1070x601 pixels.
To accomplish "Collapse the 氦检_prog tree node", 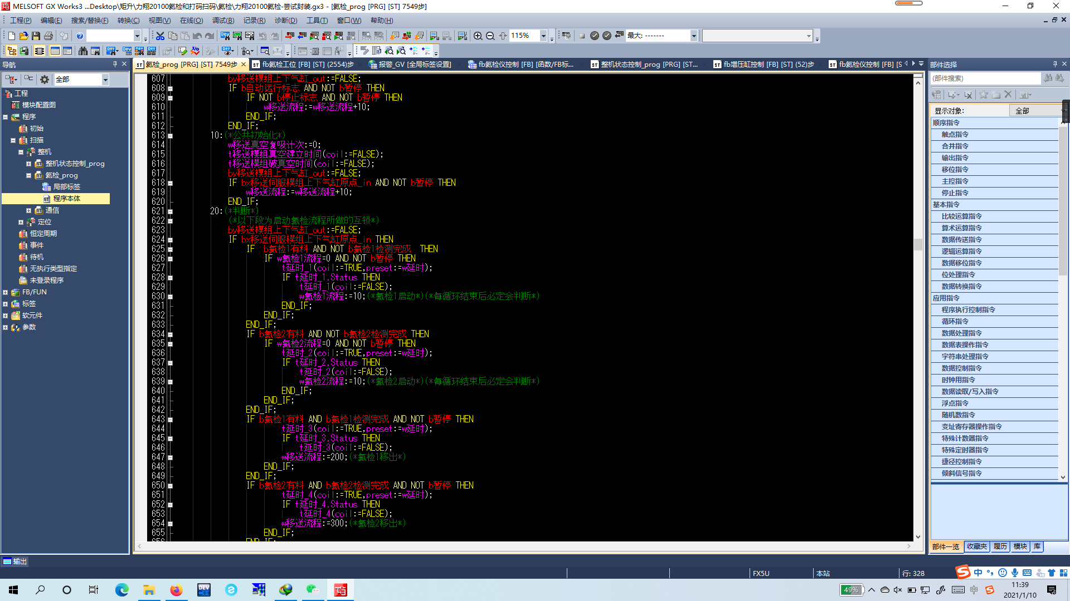I will [x=29, y=175].
